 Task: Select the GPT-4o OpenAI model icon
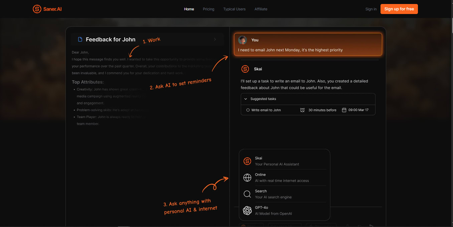click(247, 211)
